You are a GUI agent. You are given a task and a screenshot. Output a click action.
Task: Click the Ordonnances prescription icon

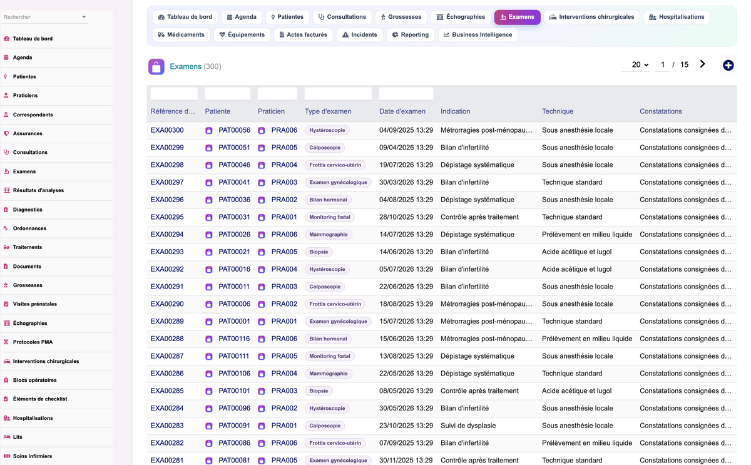pyautogui.click(x=6, y=228)
